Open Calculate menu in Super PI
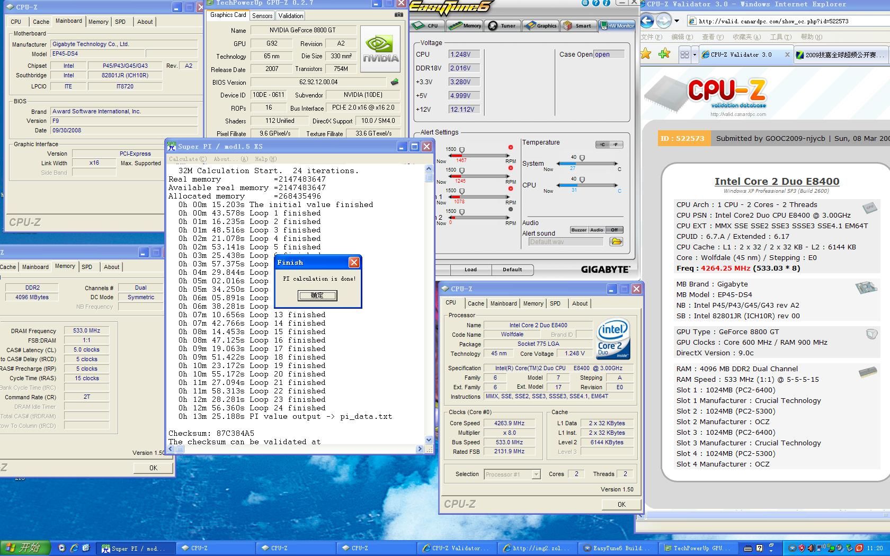 [188, 159]
